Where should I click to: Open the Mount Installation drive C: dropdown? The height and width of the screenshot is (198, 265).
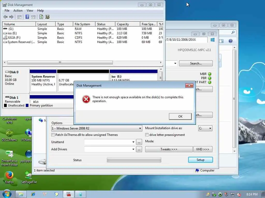tap(205, 128)
